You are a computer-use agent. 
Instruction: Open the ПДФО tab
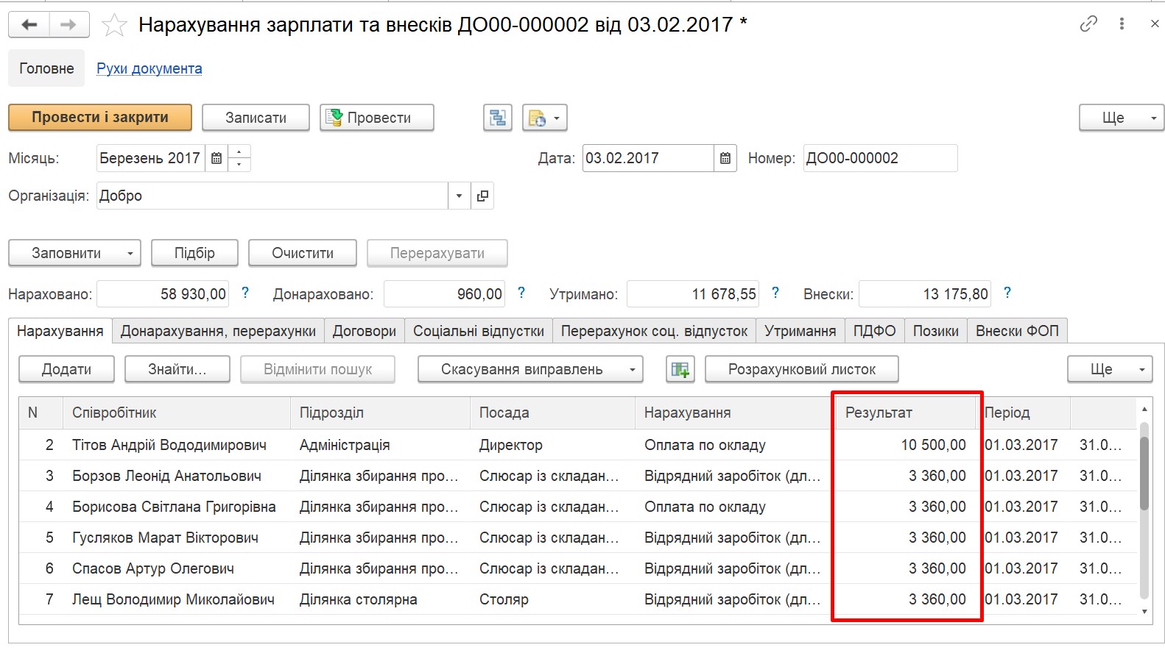coord(875,331)
